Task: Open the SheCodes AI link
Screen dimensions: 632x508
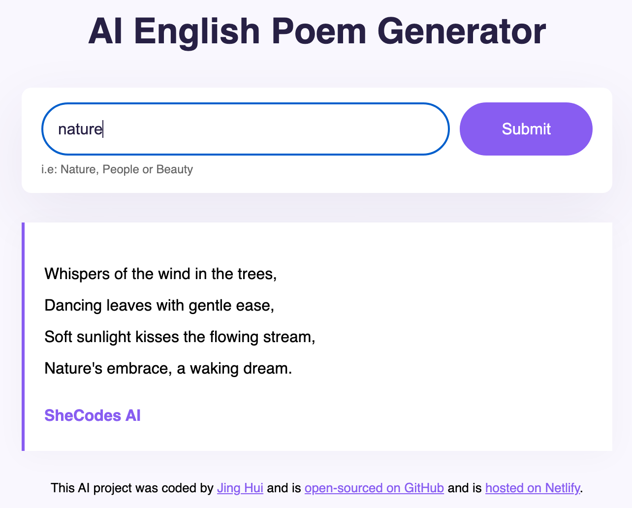Action: tap(92, 415)
